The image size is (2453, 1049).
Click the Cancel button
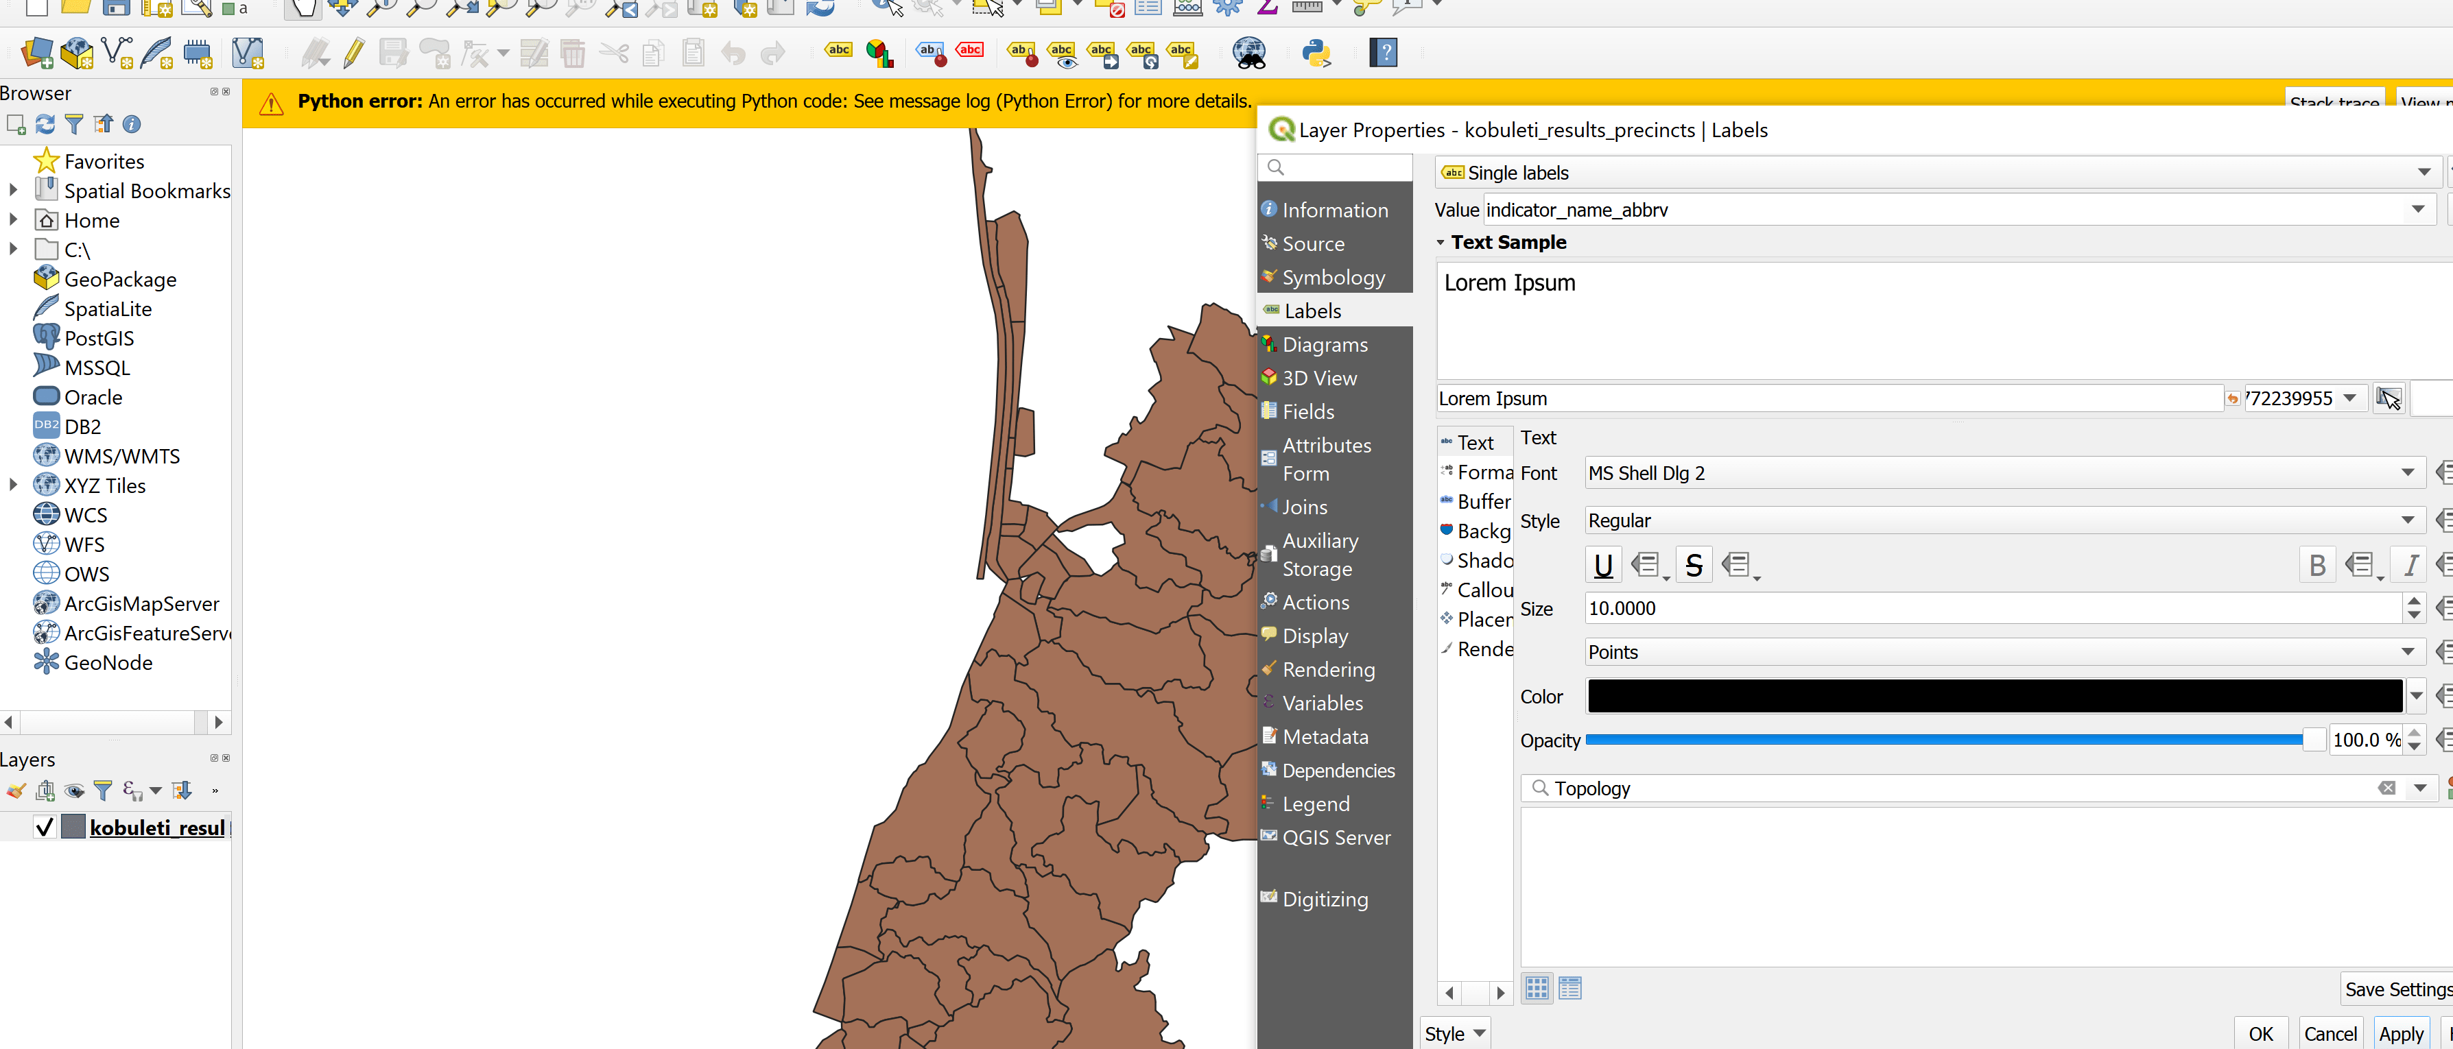coord(2330,1034)
